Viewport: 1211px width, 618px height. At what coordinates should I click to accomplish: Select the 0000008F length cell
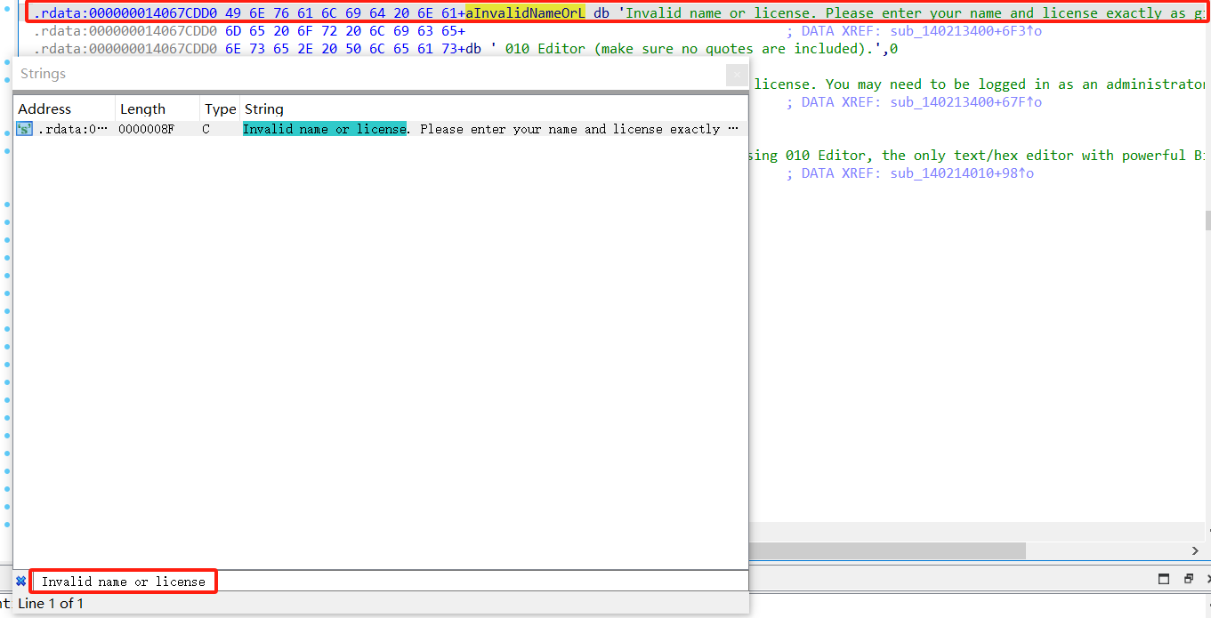coord(146,129)
